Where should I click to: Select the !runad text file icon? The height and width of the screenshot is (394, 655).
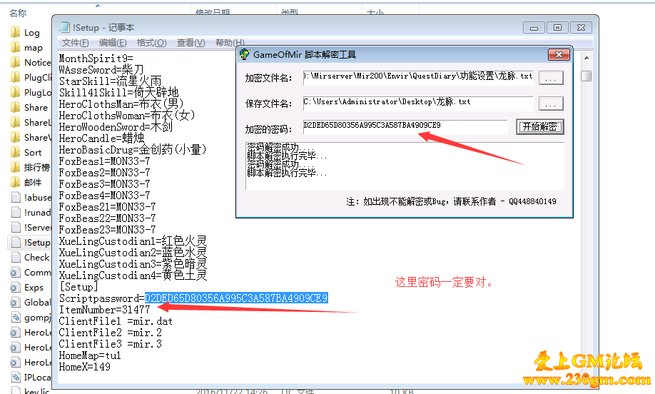click(16, 212)
